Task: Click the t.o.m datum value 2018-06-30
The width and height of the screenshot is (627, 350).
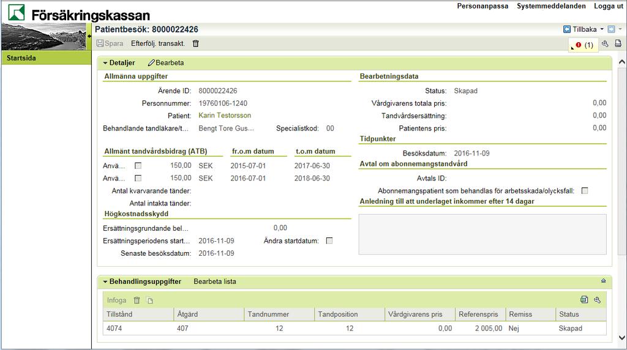Action: 312,178
